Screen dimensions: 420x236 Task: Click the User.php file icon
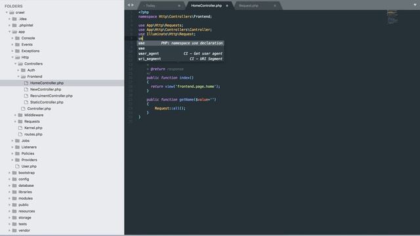(18, 167)
